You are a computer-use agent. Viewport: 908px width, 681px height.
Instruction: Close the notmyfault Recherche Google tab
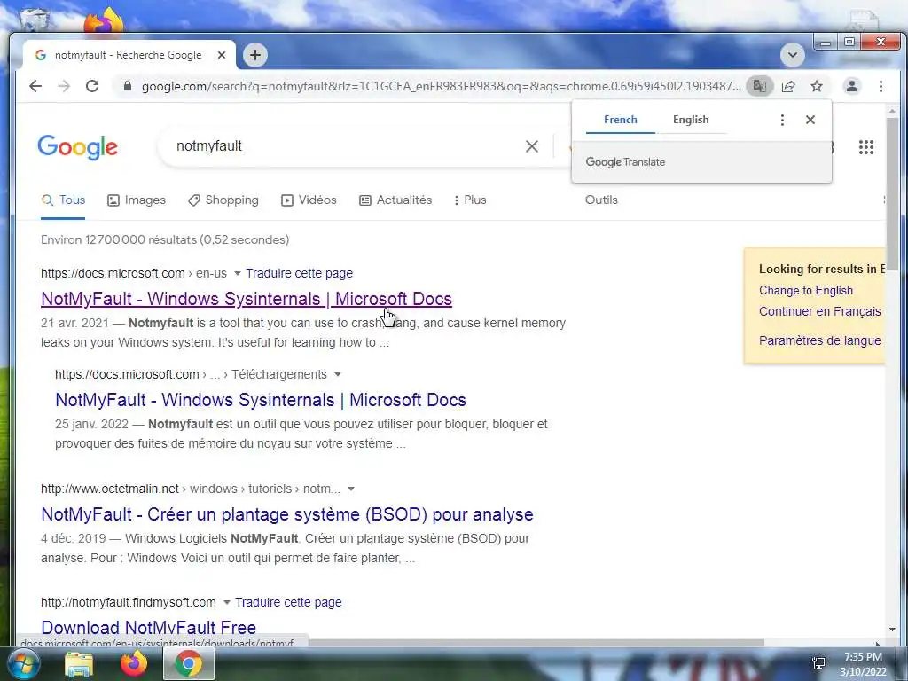tap(221, 55)
